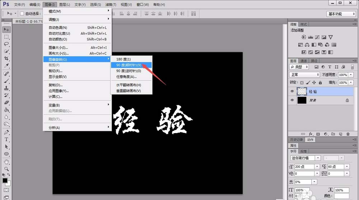This screenshot has height=200, width=359.
Task: Select the Ellipse shape tool
Action: pos(6,154)
